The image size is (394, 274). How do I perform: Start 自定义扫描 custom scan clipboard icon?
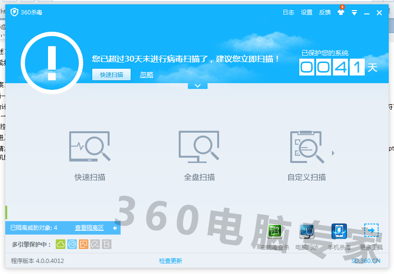point(307,147)
